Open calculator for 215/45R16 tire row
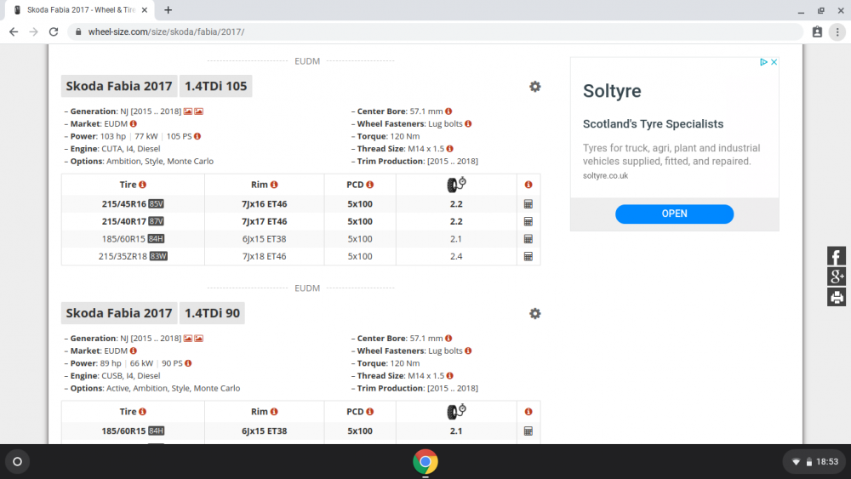 [528, 204]
